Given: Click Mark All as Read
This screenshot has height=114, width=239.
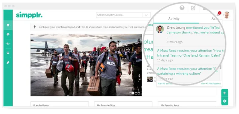Looking at the screenshot, I should (x=165, y=84).
